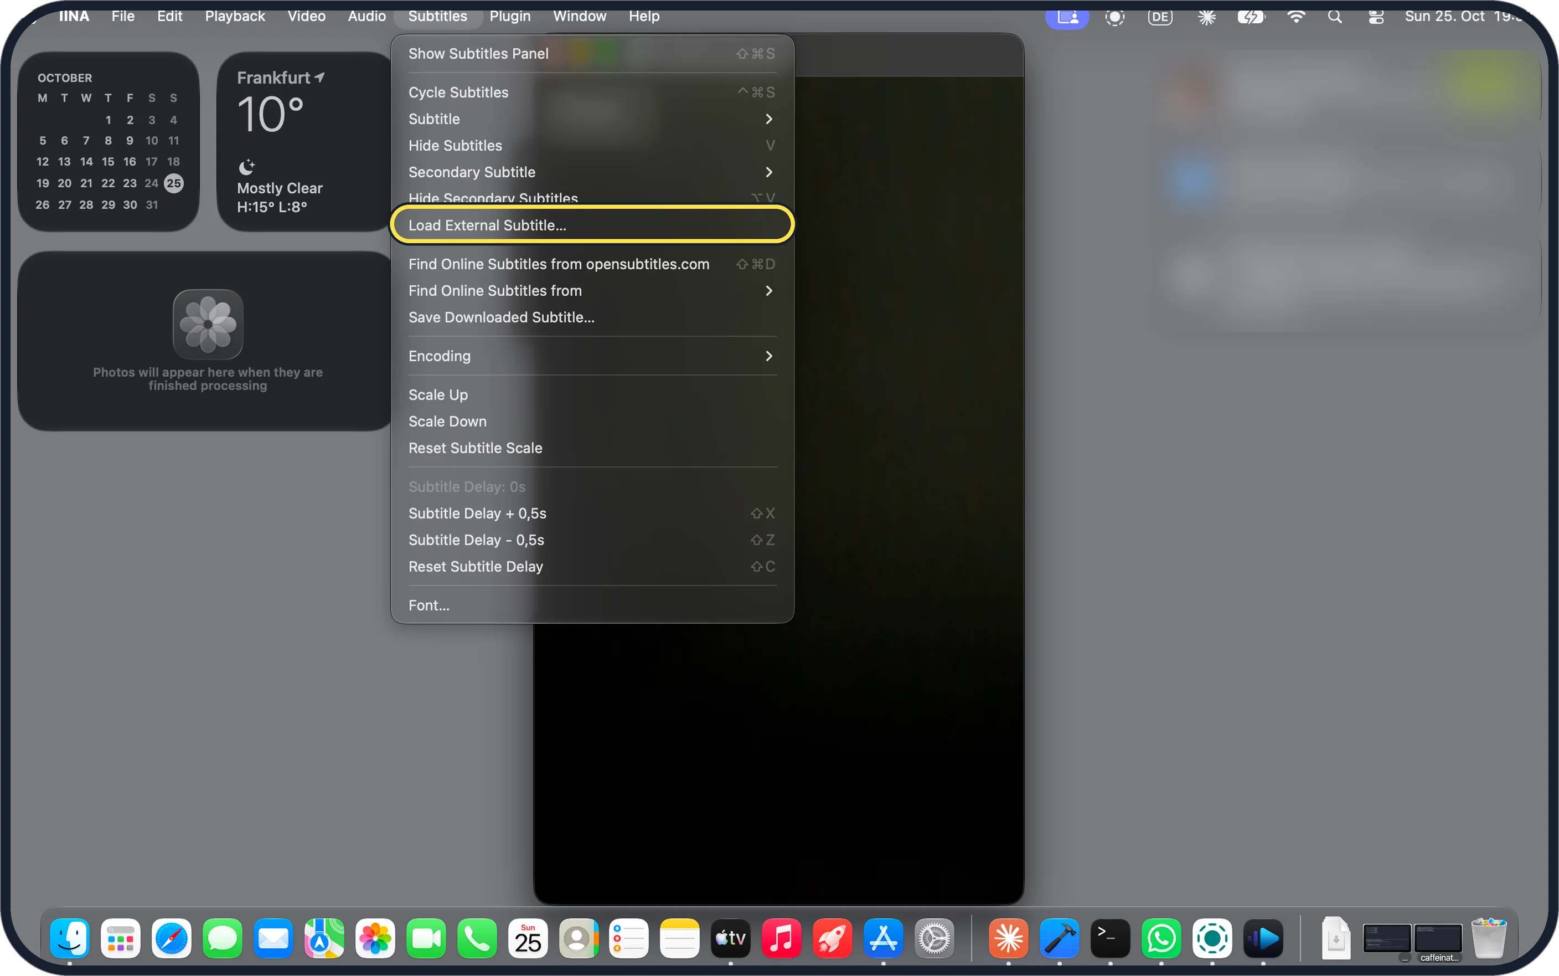Open System Settings gear in dock
This screenshot has height=976, width=1559.
935,938
